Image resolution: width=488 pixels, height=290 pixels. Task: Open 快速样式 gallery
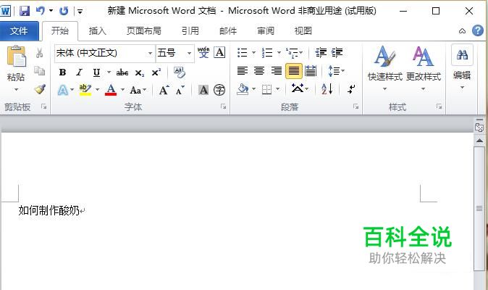point(385,69)
